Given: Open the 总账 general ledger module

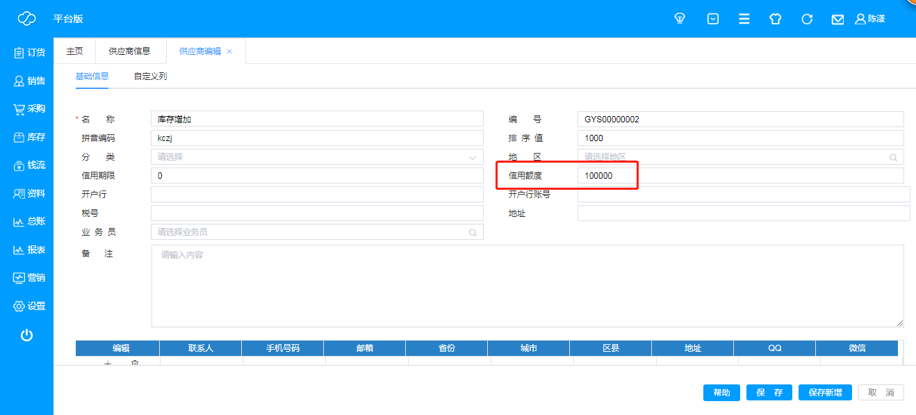Looking at the screenshot, I should tap(28, 221).
